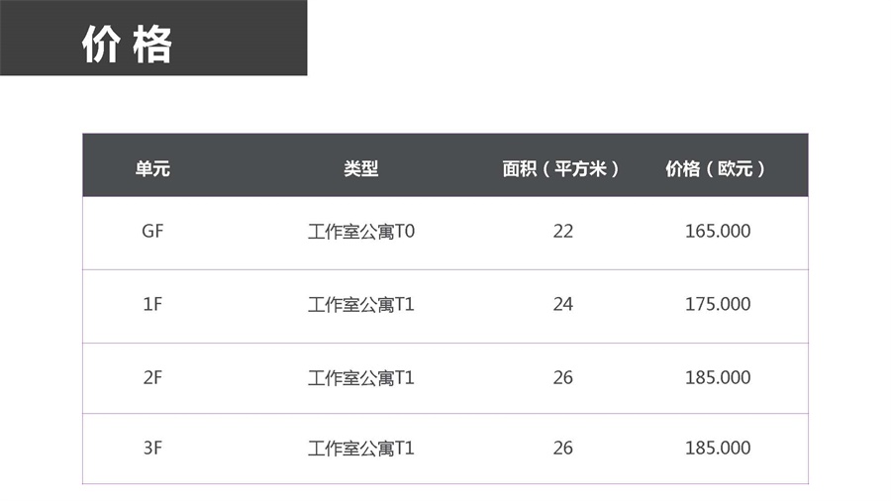The height and width of the screenshot is (501, 891).
Task: Click the 价格 title banner
Action: (x=153, y=38)
